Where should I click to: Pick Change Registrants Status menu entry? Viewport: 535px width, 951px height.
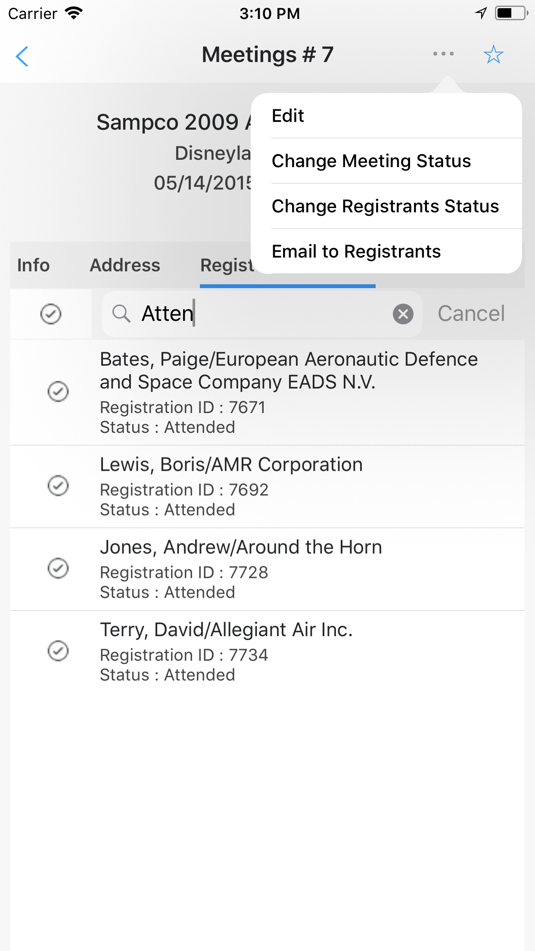pyautogui.click(x=385, y=206)
